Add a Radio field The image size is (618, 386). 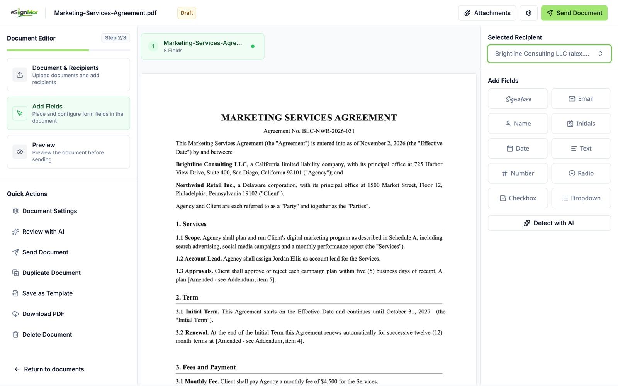(x=581, y=173)
